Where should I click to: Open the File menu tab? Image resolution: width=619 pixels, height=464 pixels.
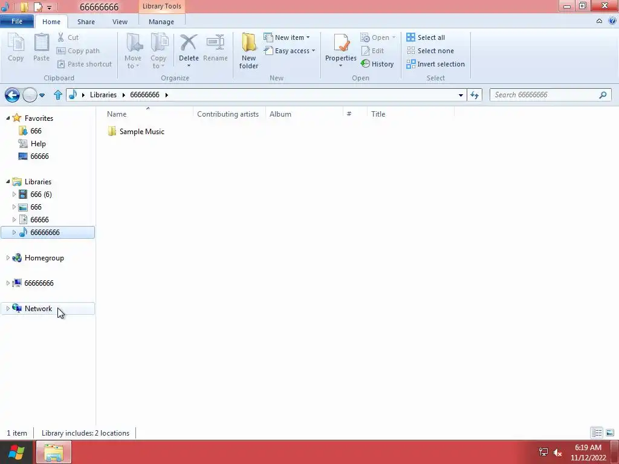pos(17,21)
